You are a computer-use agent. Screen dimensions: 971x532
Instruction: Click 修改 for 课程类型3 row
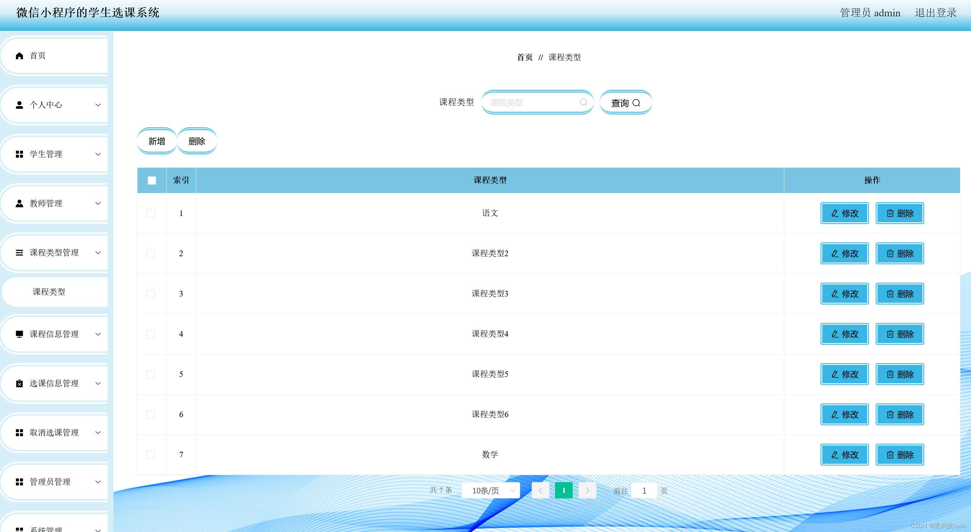tap(844, 294)
